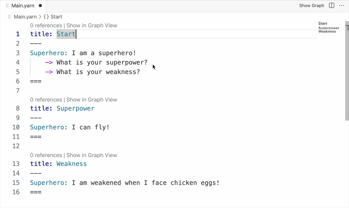Select the Main.yarn editor tab

(x=23, y=6)
